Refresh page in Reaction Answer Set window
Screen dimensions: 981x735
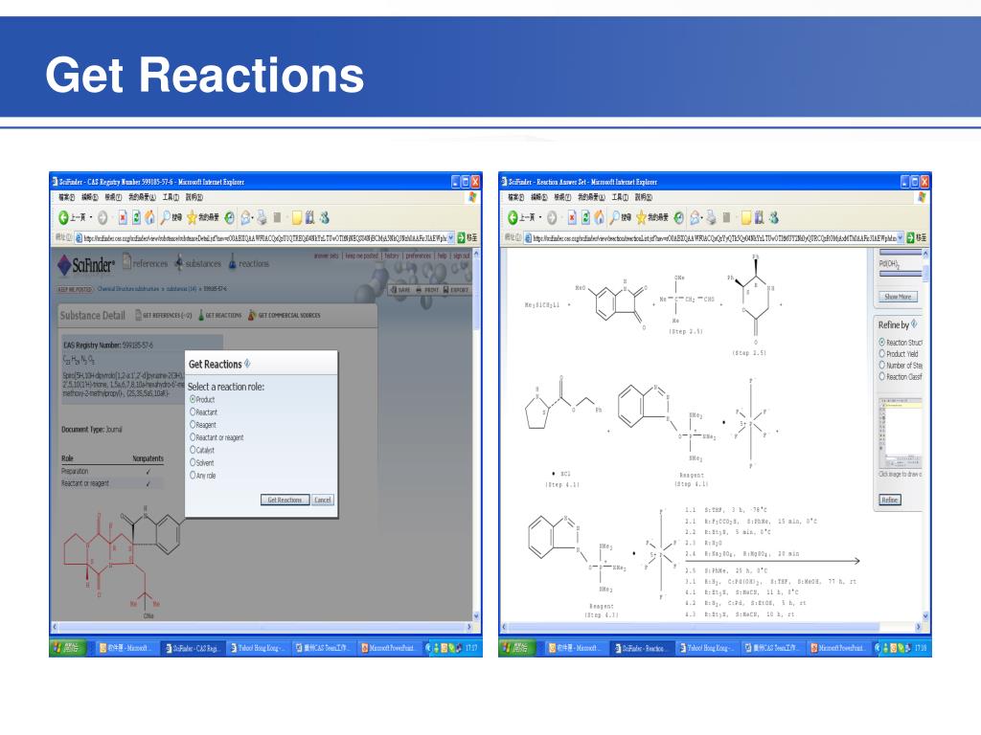click(x=585, y=217)
